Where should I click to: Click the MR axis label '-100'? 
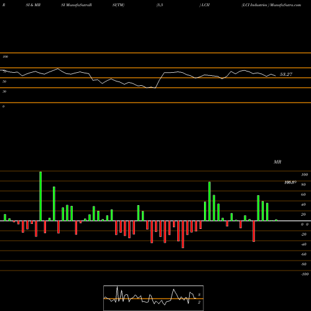point(305,274)
